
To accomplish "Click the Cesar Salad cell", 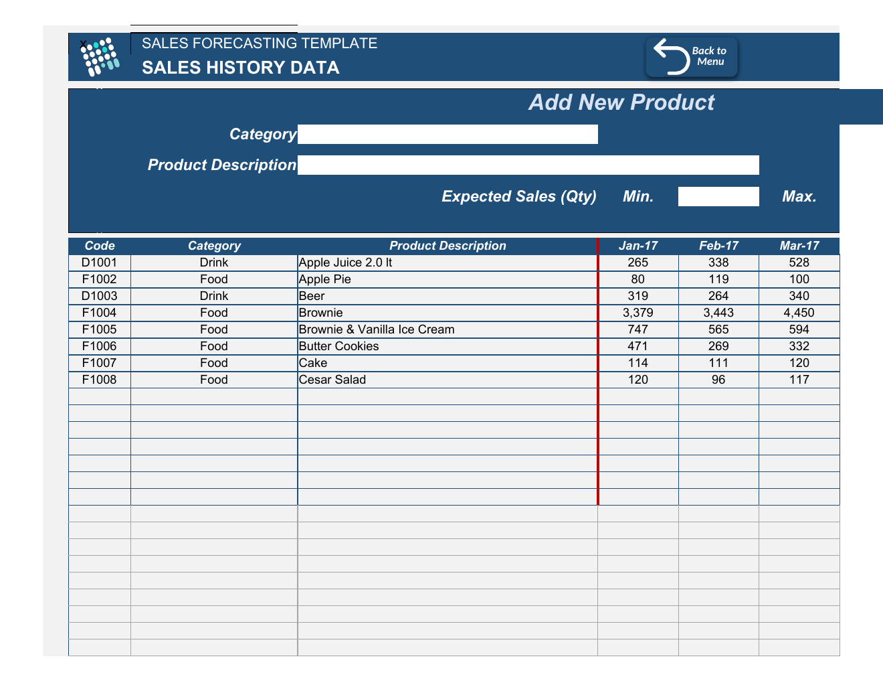I will [x=448, y=380].
